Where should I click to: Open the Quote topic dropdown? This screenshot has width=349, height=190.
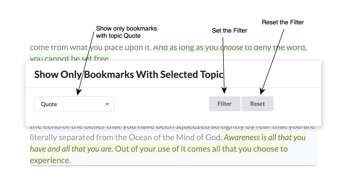tap(75, 104)
